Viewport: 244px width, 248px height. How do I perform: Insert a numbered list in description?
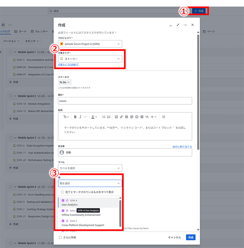(109, 117)
